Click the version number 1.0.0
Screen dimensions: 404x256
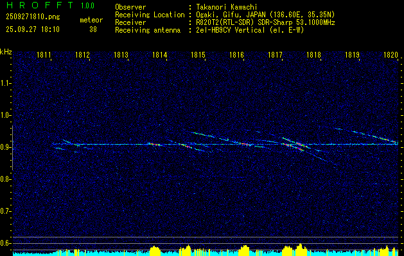coord(87,6)
